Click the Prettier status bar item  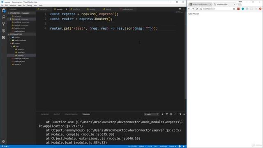[x=173, y=146]
